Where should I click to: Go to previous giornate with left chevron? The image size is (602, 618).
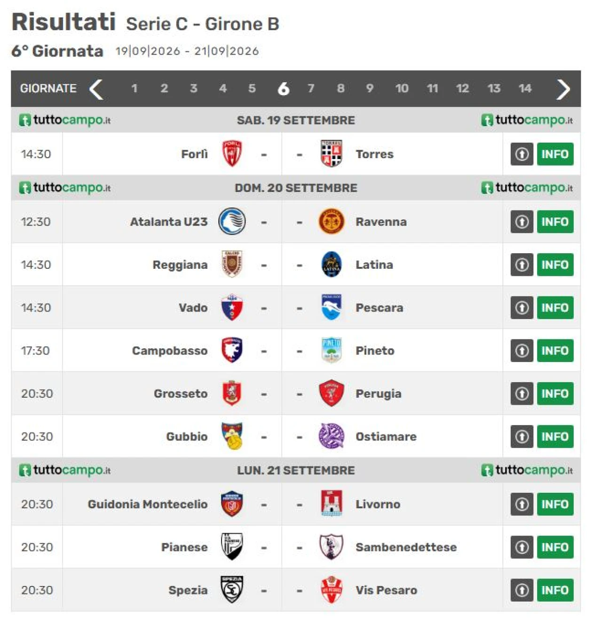[x=96, y=88]
